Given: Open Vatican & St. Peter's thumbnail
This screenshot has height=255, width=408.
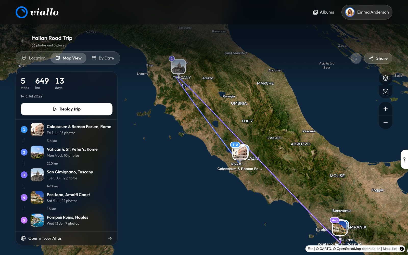Looking at the screenshot, I should [x=37, y=152].
